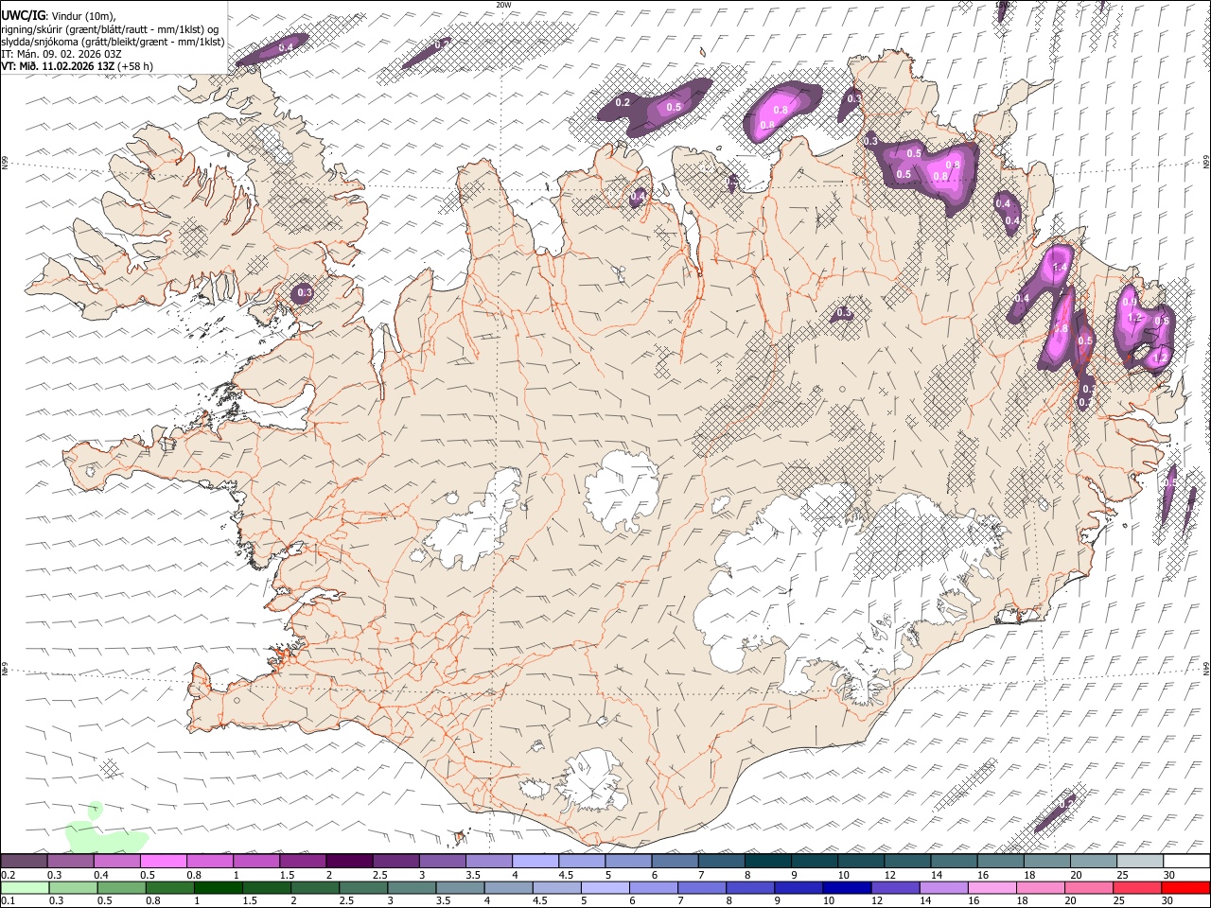Pick the bright red lower legend swatch after 30
1211x908 pixels.
1185,887
